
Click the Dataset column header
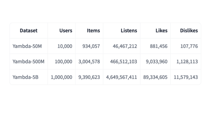(x=28, y=31)
